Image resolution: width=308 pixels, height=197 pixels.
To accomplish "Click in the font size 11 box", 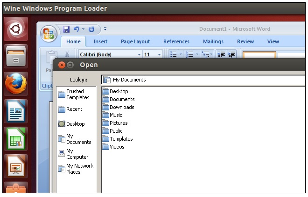I will pos(150,54).
